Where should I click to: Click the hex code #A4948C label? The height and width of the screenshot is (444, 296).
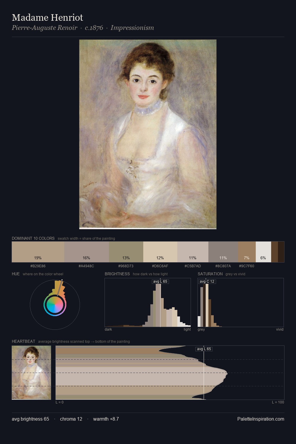coord(86,266)
